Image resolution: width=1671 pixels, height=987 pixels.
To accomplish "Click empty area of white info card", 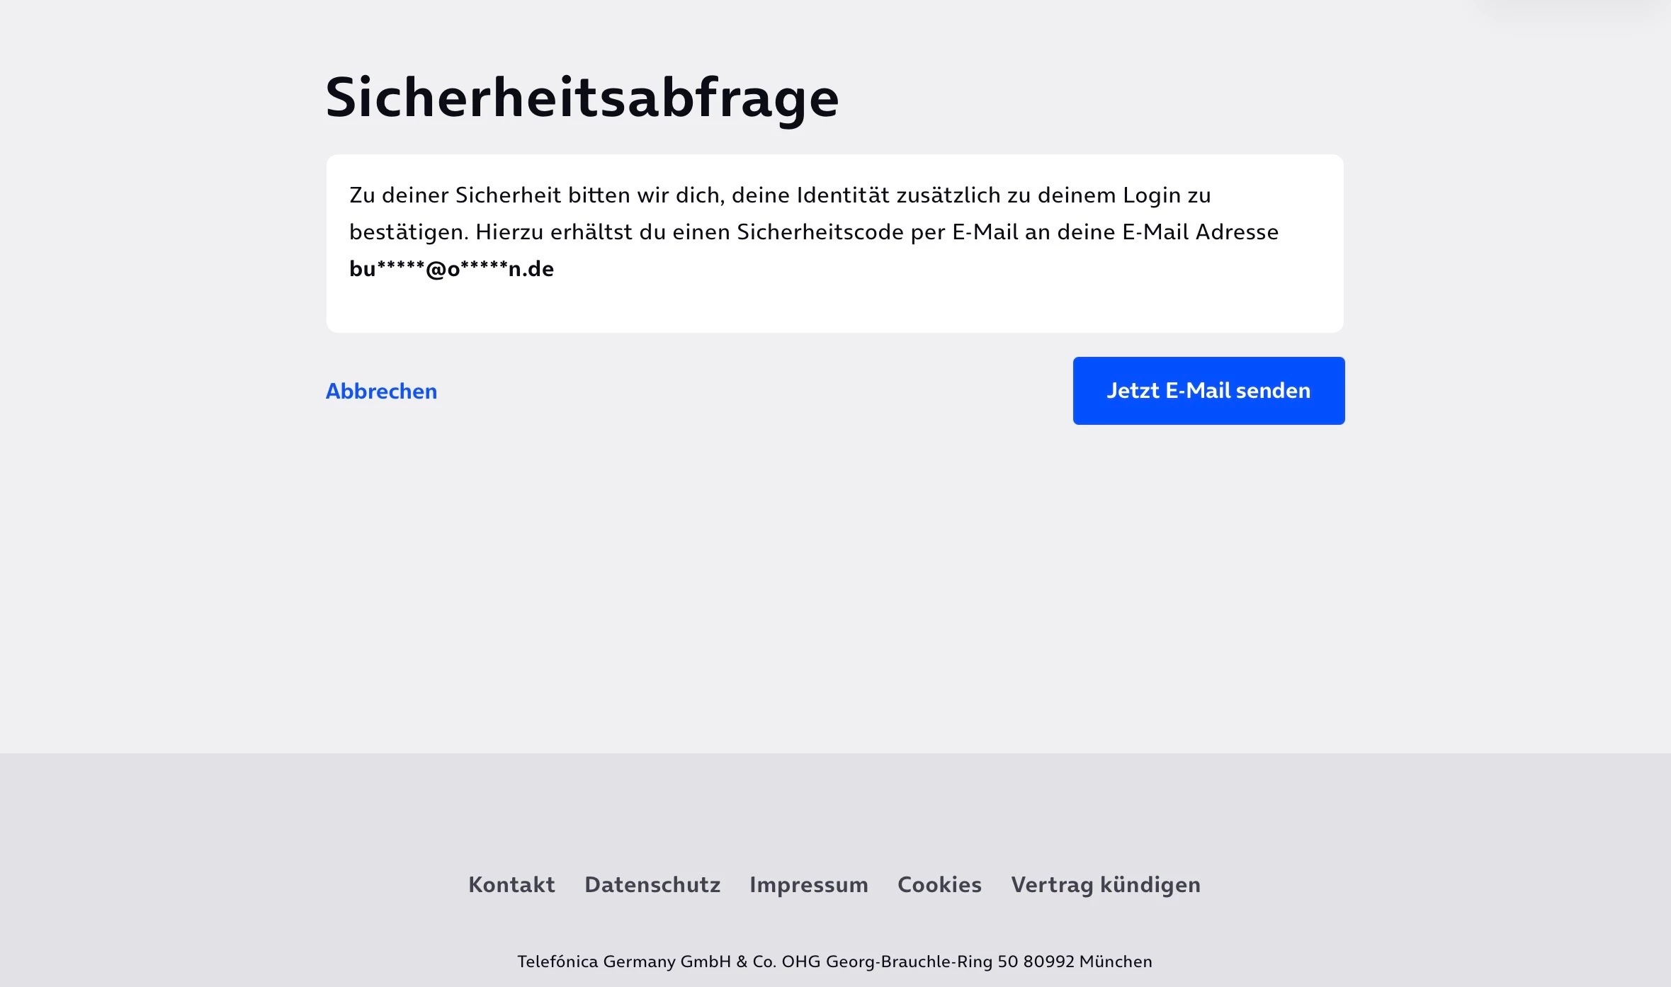I will click(x=921, y=297).
